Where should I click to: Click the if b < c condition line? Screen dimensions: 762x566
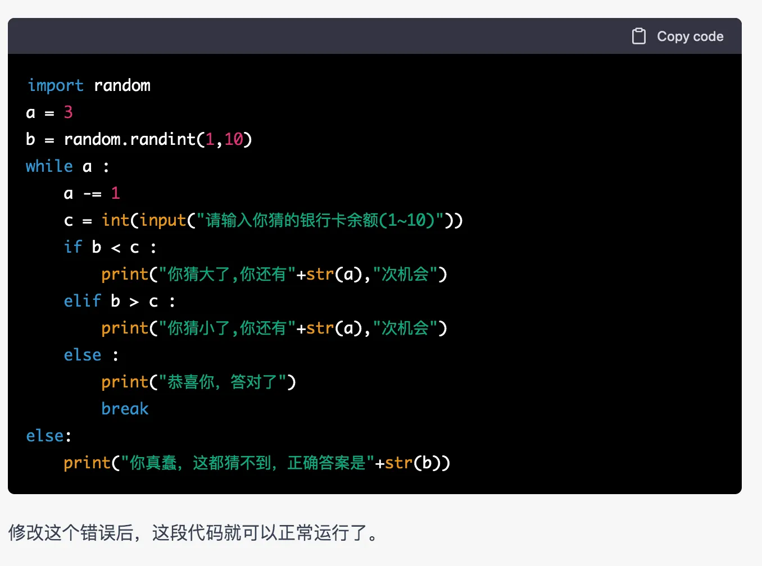(x=110, y=247)
